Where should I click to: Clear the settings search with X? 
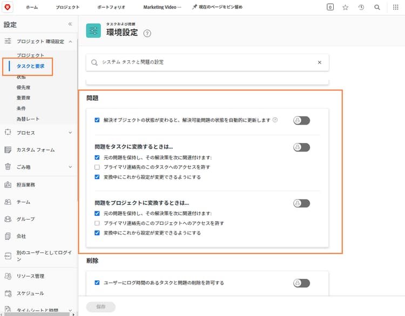pyautogui.click(x=320, y=62)
